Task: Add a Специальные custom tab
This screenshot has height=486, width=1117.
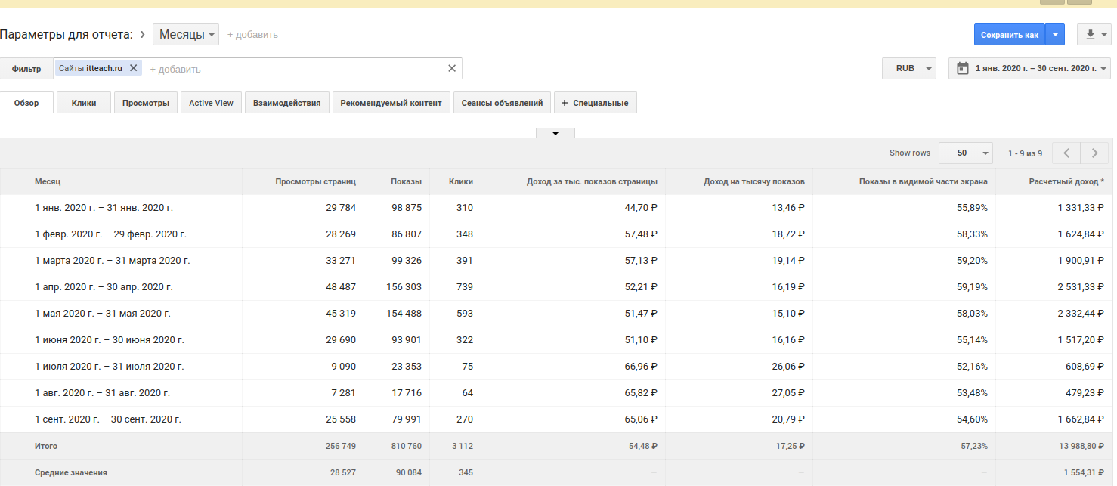Action: click(x=596, y=103)
